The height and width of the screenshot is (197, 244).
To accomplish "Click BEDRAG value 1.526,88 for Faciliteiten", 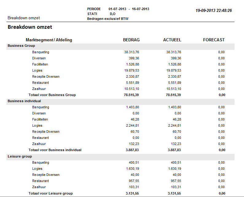I will click(132, 64).
